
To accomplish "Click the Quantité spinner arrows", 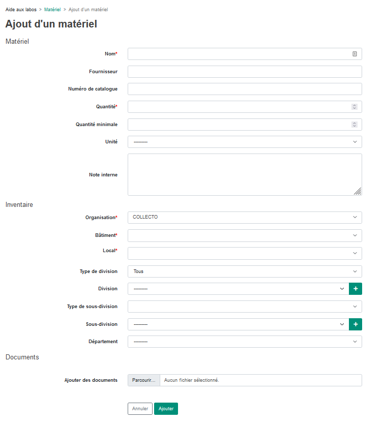I will click(355, 107).
